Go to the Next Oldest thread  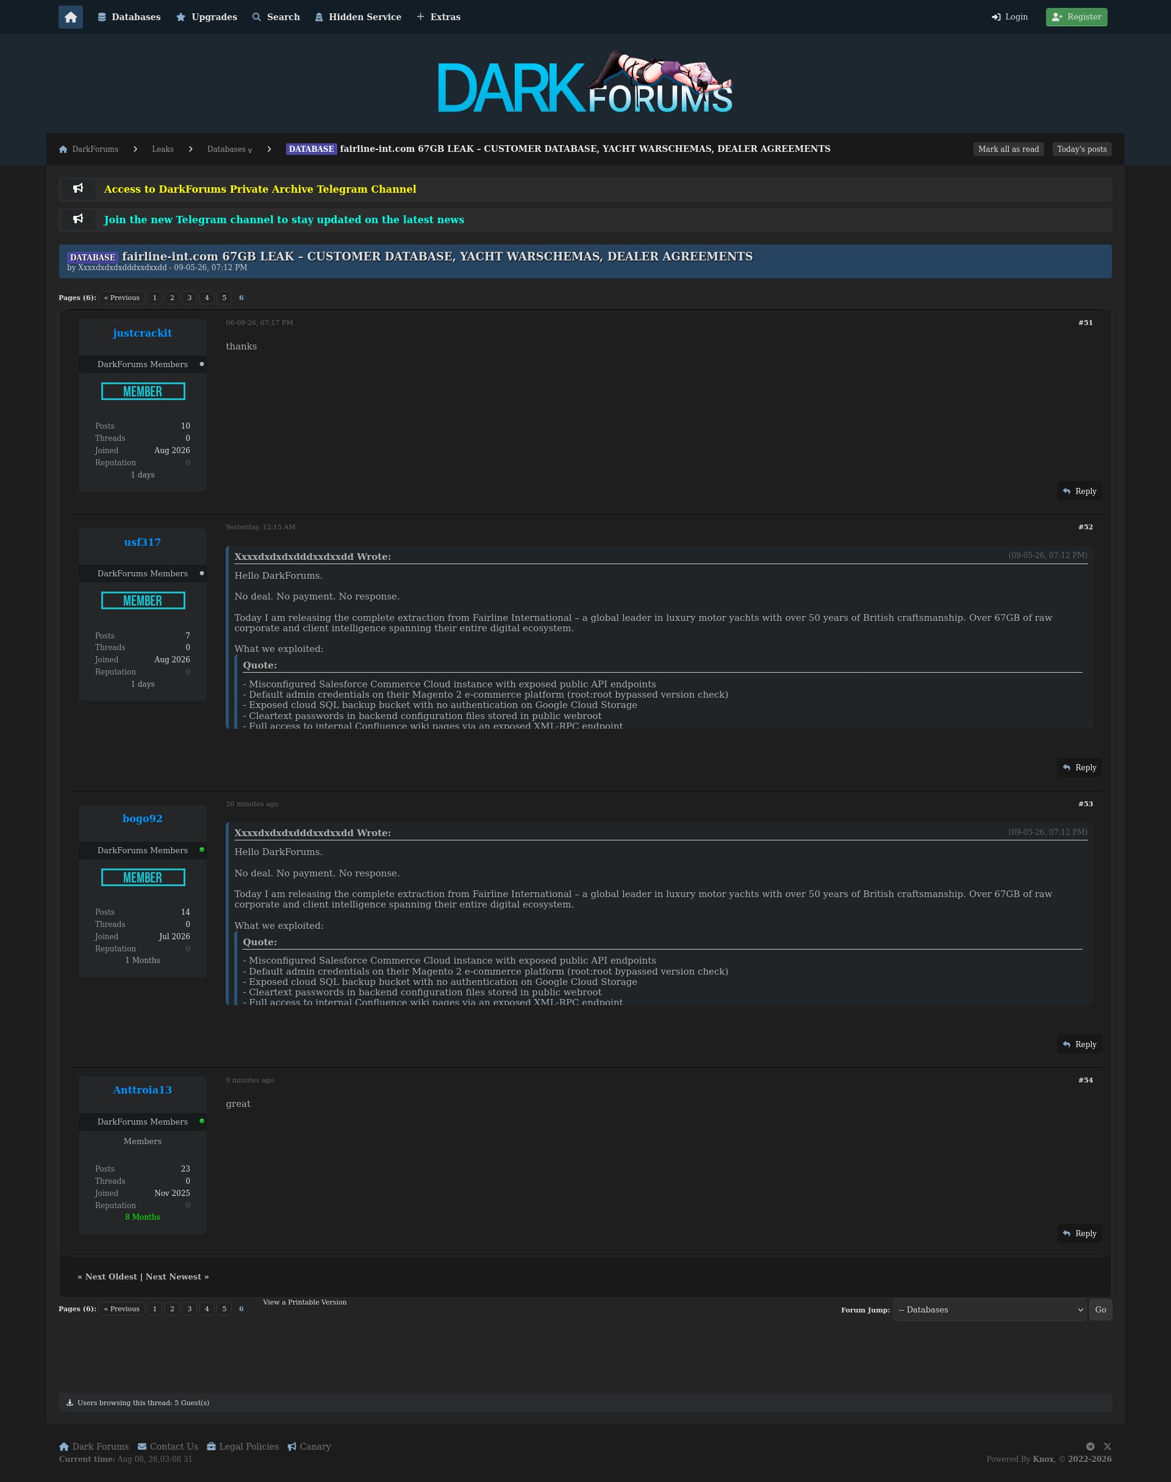point(111,1277)
